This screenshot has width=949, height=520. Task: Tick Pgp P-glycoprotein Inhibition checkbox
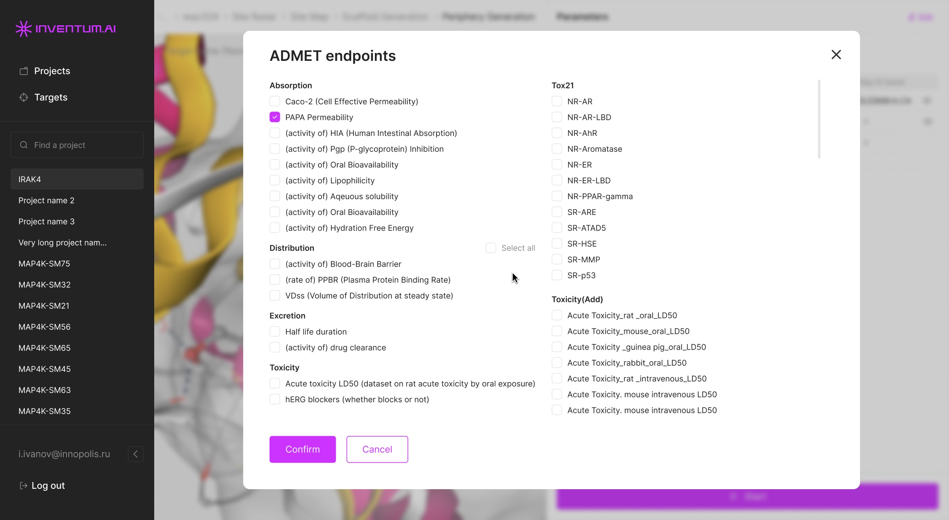[x=275, y=149]
